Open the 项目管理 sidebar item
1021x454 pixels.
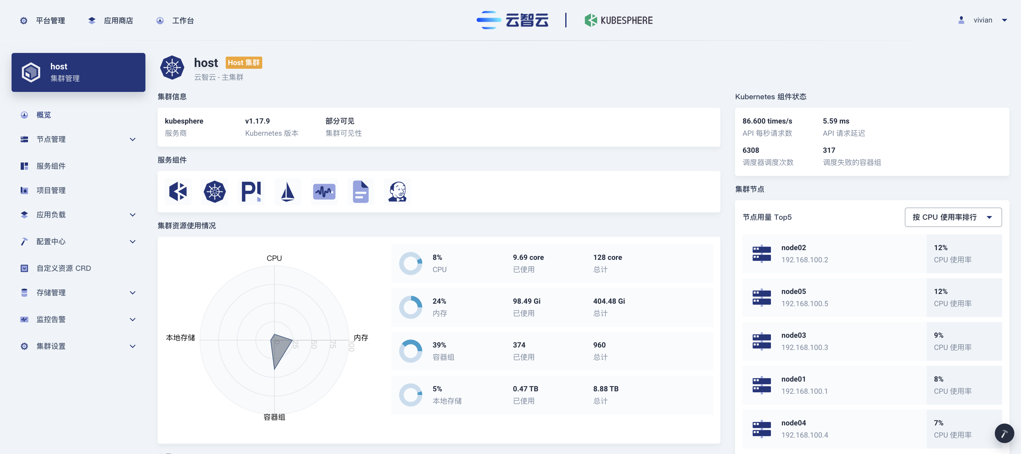coord(51,190)
